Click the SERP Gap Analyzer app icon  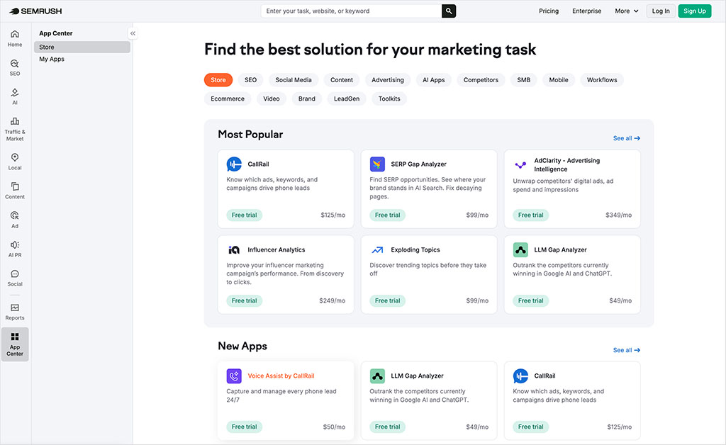coord(377,164)
